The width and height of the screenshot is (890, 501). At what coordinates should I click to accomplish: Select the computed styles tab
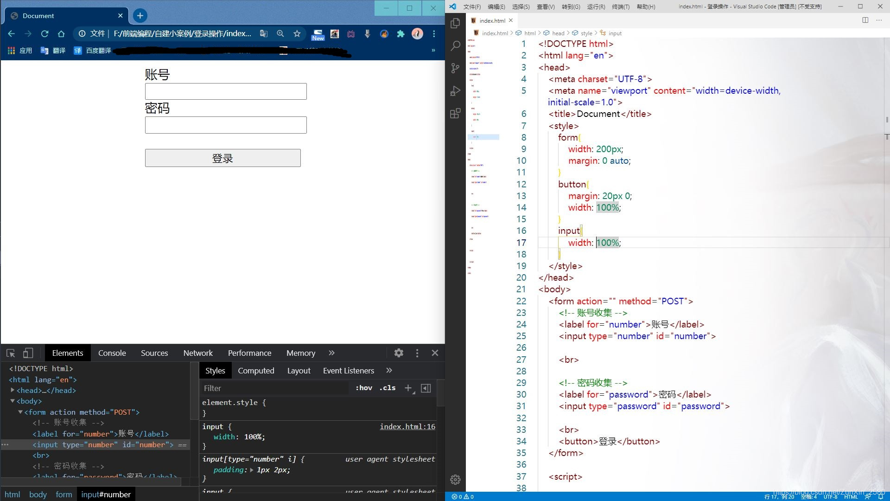pos(255,371)
